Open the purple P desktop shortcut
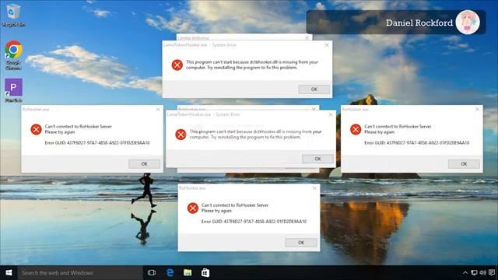Viewport: 498px width, 280px height. pyautogui.click(x=13, y=90)
